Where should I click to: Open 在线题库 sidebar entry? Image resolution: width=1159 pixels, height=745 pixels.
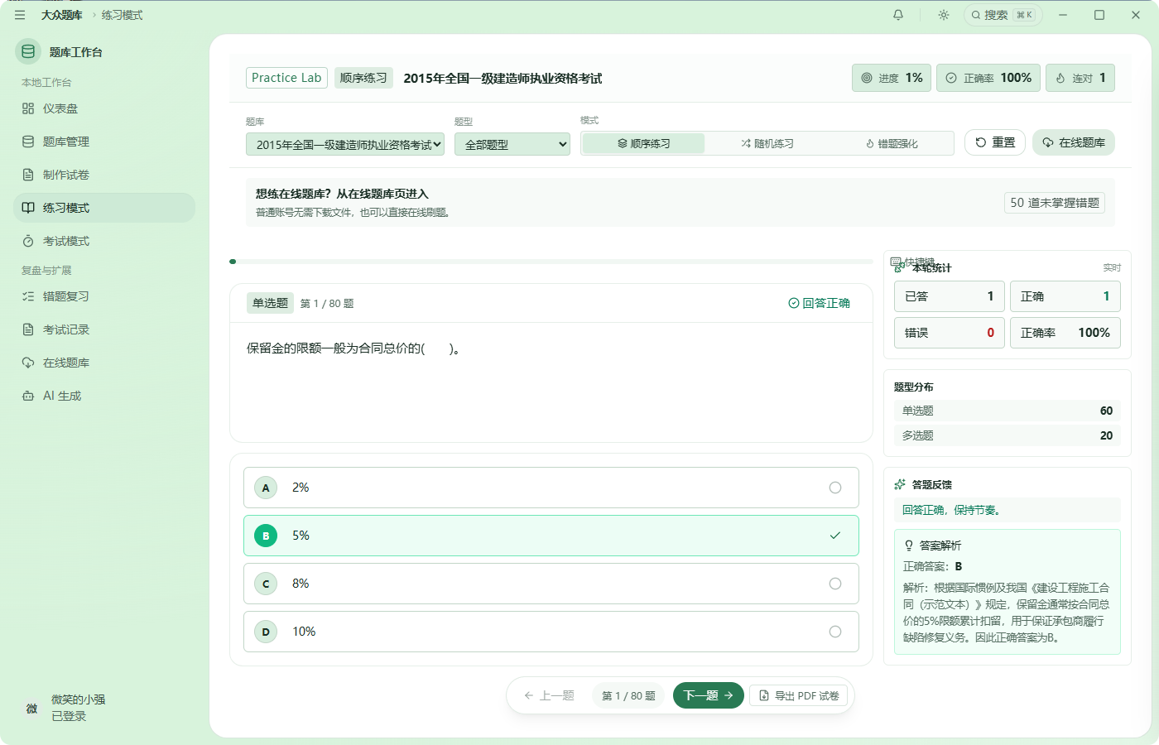(x=104, y=363)
